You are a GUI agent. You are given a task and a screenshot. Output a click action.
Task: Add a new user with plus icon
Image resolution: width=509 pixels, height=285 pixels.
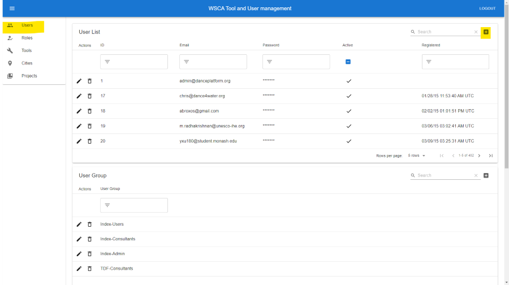(x=486, y=32)
